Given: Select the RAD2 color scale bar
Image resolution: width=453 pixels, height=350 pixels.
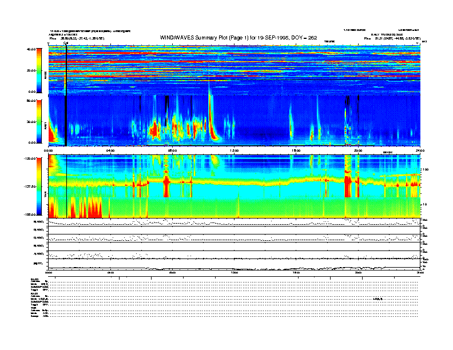Looking at the screenshot, I should (x=39, y=70).
